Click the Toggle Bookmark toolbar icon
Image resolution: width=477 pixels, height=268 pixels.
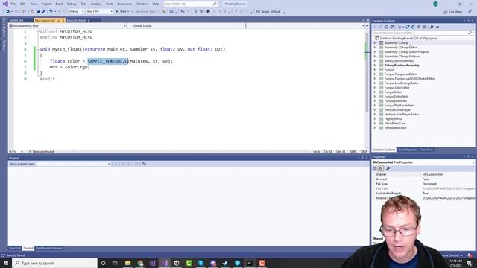click(x=209, y=12)
